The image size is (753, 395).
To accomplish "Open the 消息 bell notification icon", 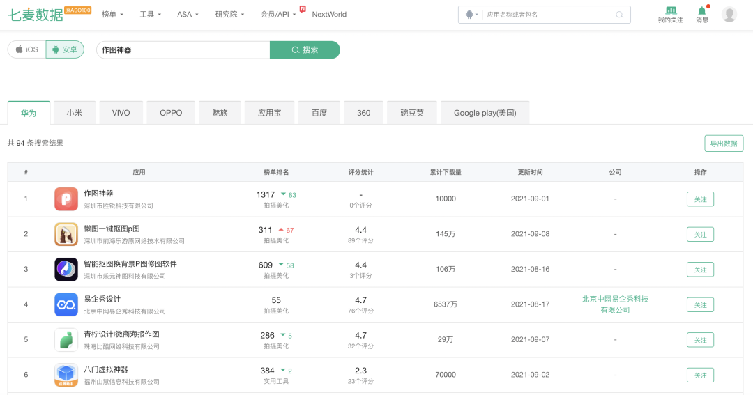I will click(x=701, y=10).
